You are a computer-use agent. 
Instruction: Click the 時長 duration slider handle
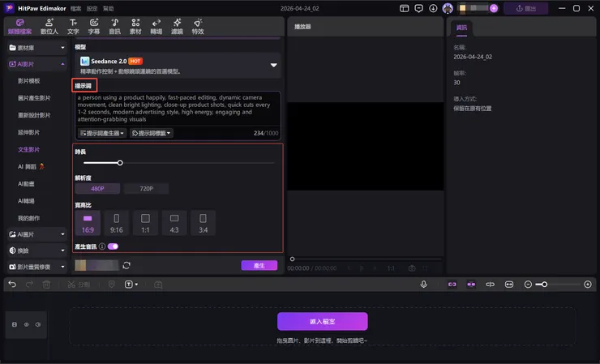[120, 163]
